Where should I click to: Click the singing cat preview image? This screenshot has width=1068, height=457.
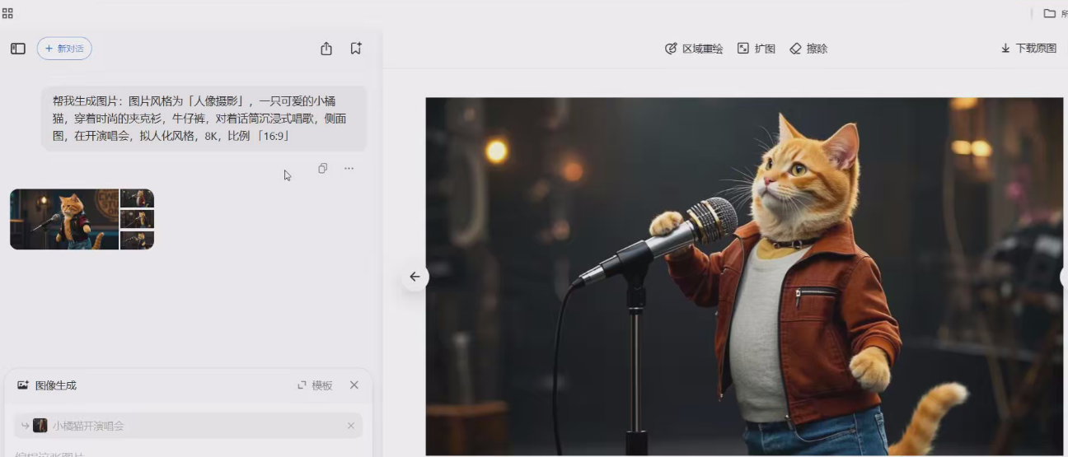click(x=744, y=277)
